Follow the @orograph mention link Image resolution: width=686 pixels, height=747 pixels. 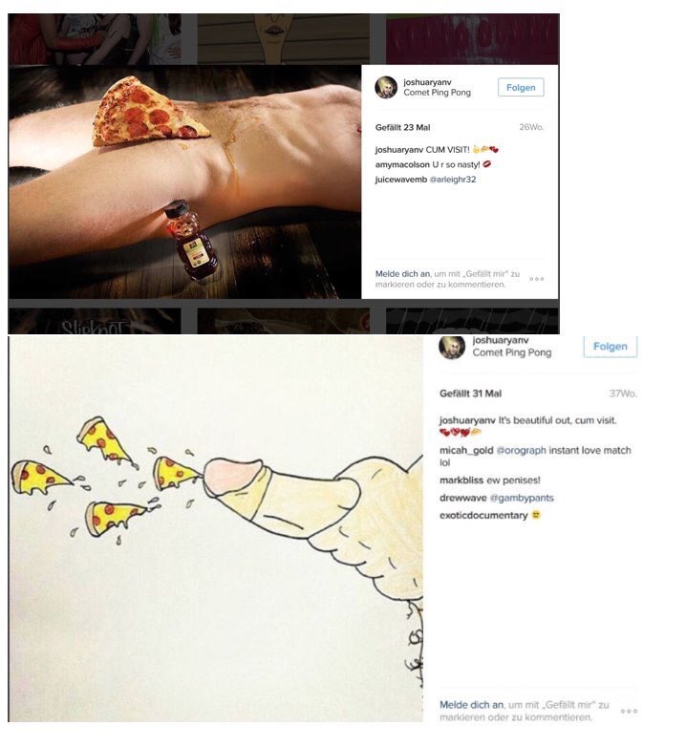pyautogui.click(x=521, y=450)
